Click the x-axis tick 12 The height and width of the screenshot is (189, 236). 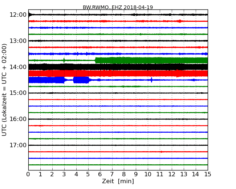(x=172, y=174)
